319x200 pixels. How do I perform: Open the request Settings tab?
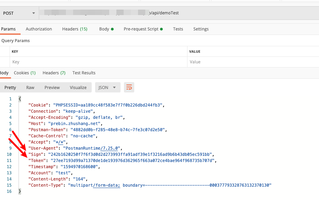pos(201,29)
